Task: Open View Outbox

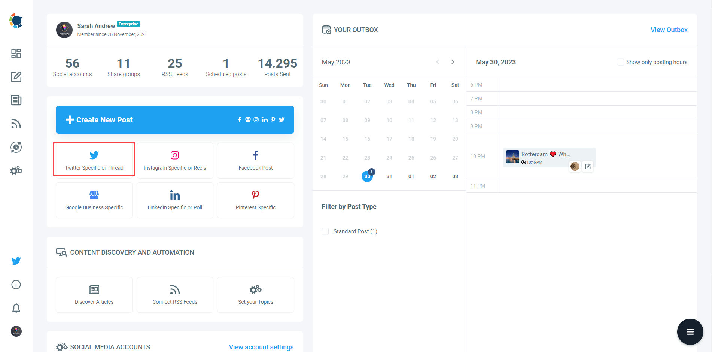Action: click(x=669, y=30)
